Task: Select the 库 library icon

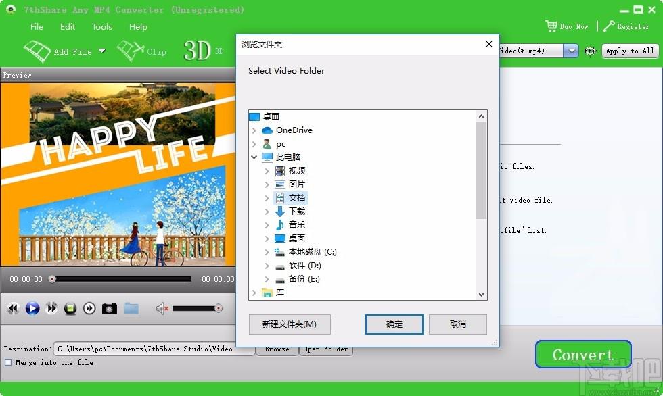Action: (267, 293)
